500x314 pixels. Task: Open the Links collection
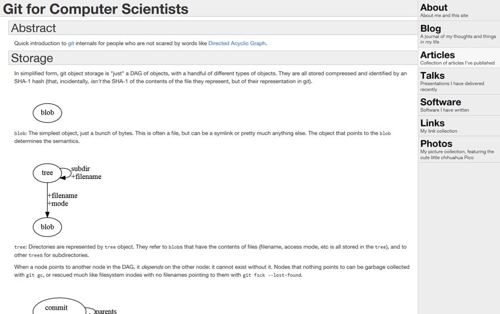(x=430, y=123)
